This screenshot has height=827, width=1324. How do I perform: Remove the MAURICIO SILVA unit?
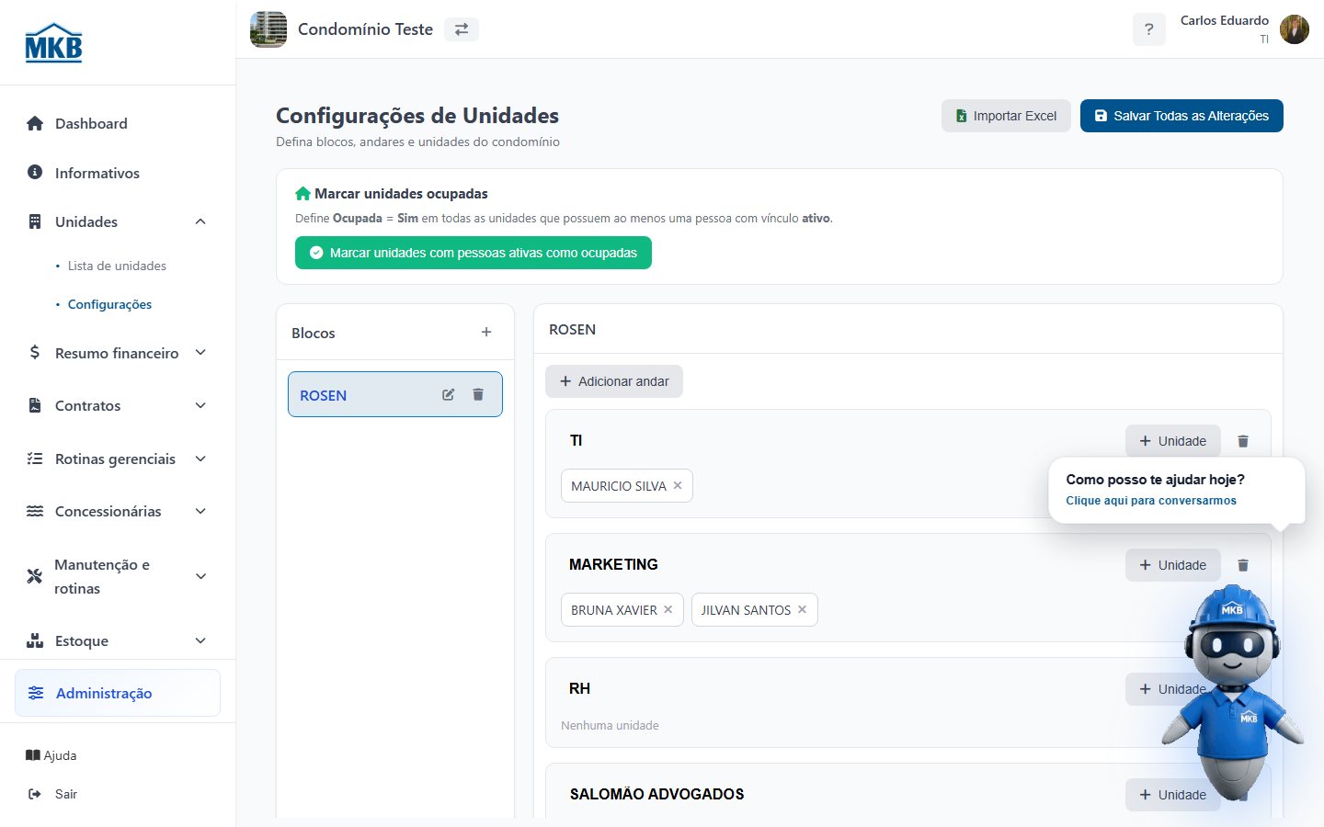678,485
